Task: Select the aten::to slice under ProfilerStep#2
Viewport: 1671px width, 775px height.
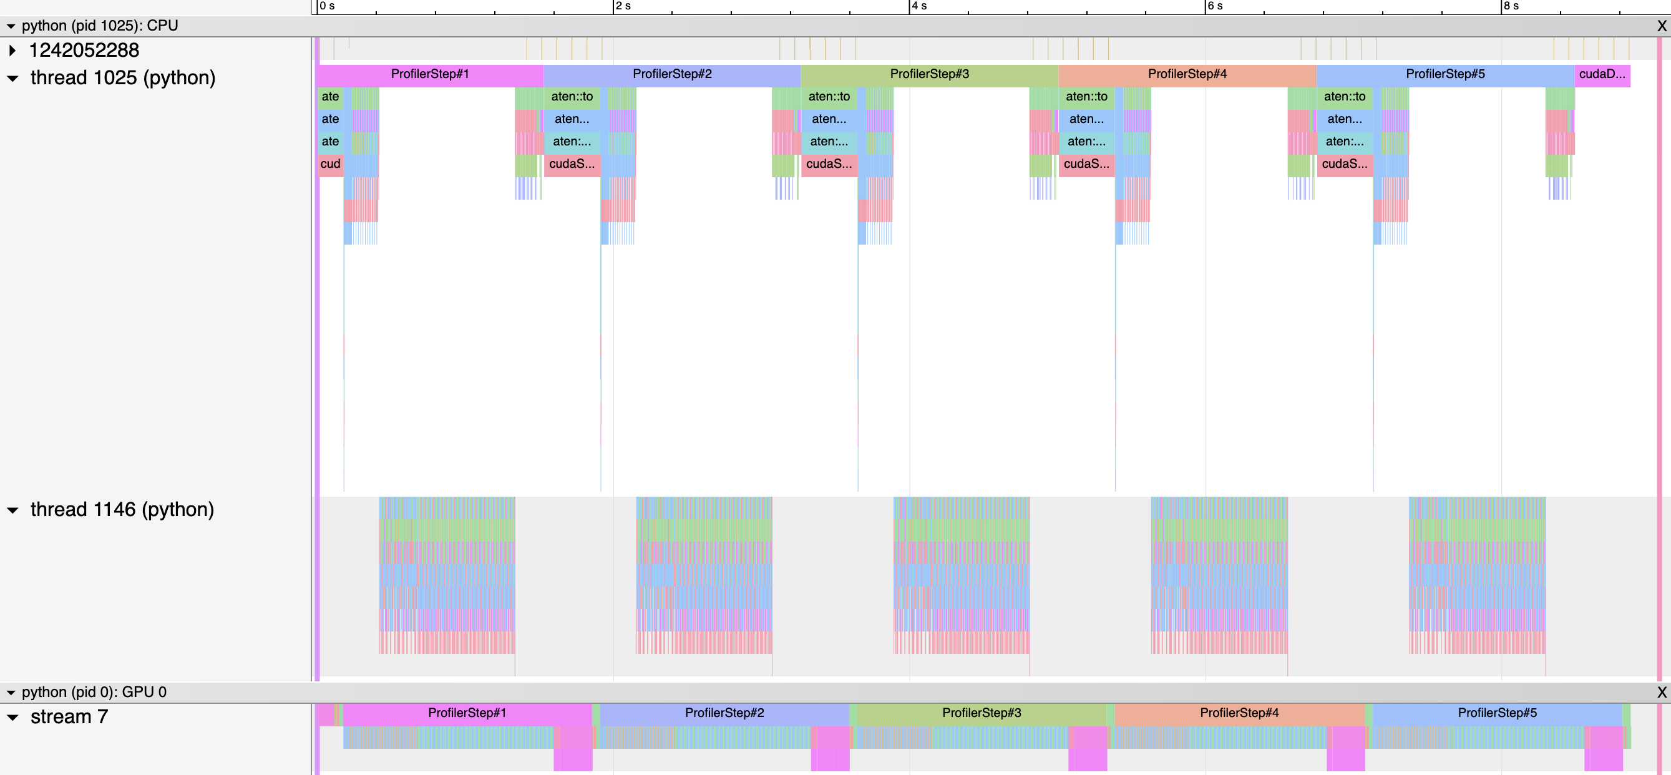Action: click(x=572, y=97)
